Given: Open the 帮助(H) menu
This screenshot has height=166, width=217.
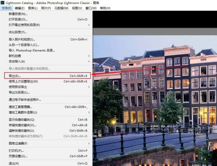Looking at the screenshot, I should click(x=105, y=8).
